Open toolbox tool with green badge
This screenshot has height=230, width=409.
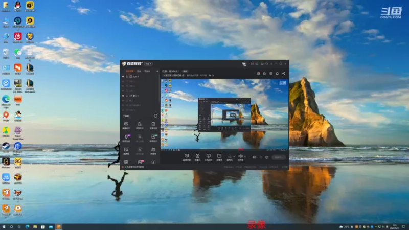pos(153,138)
